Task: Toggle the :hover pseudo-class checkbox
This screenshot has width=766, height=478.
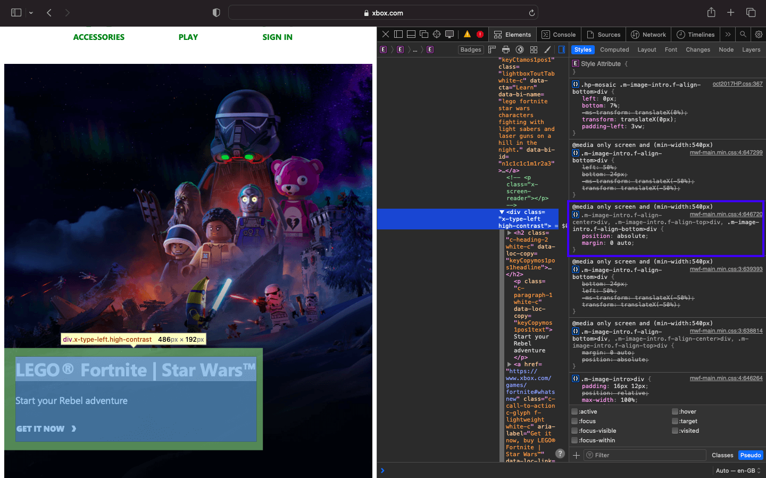Action: (675, 411)
